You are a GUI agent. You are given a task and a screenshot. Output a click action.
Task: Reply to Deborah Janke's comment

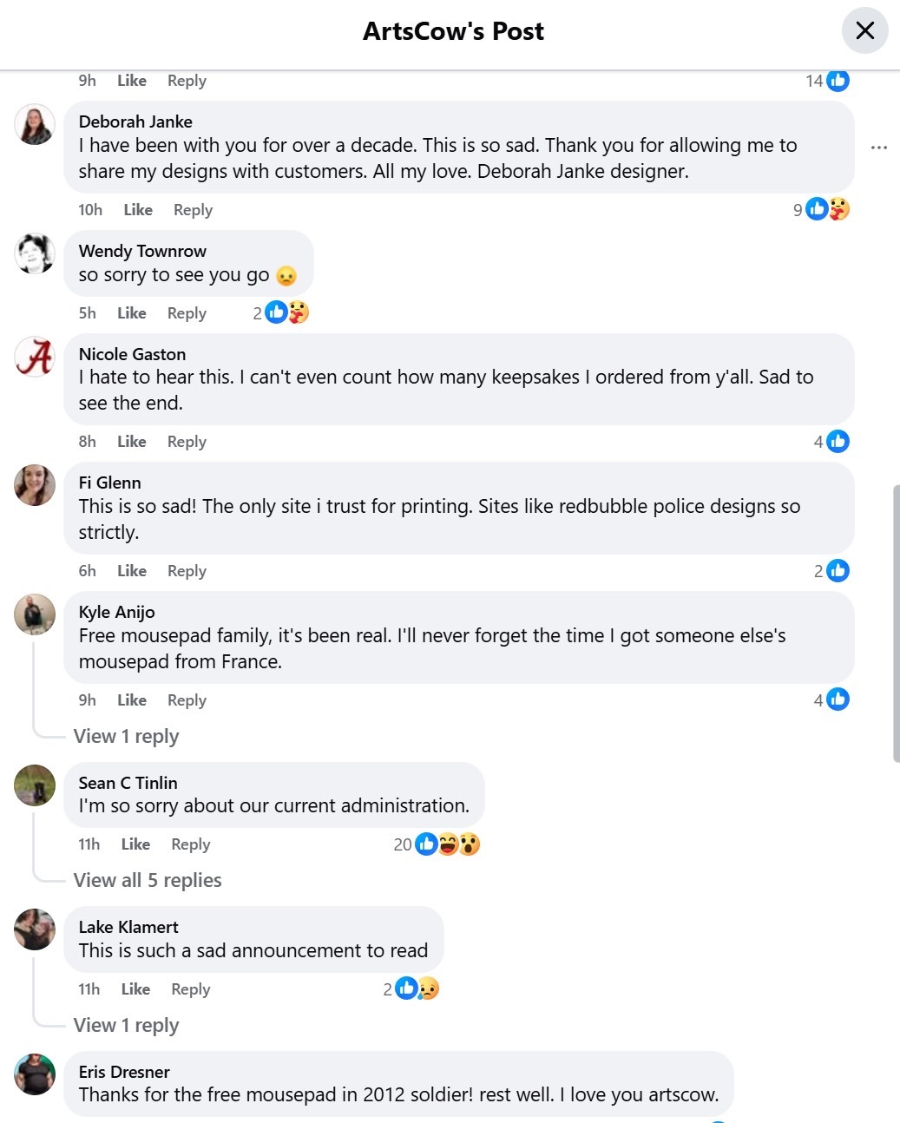pos(193,210)
